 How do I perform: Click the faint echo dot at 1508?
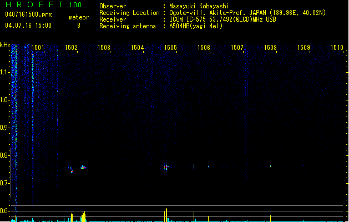[270, 166]
